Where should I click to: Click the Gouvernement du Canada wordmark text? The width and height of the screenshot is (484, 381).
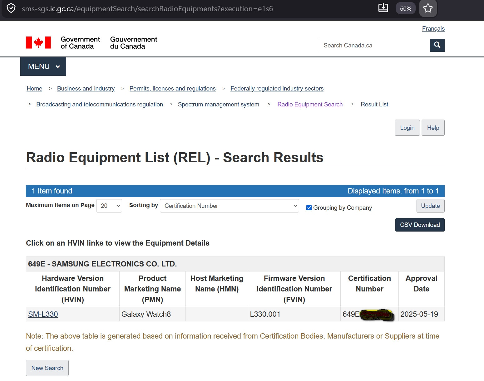[134, 43]
